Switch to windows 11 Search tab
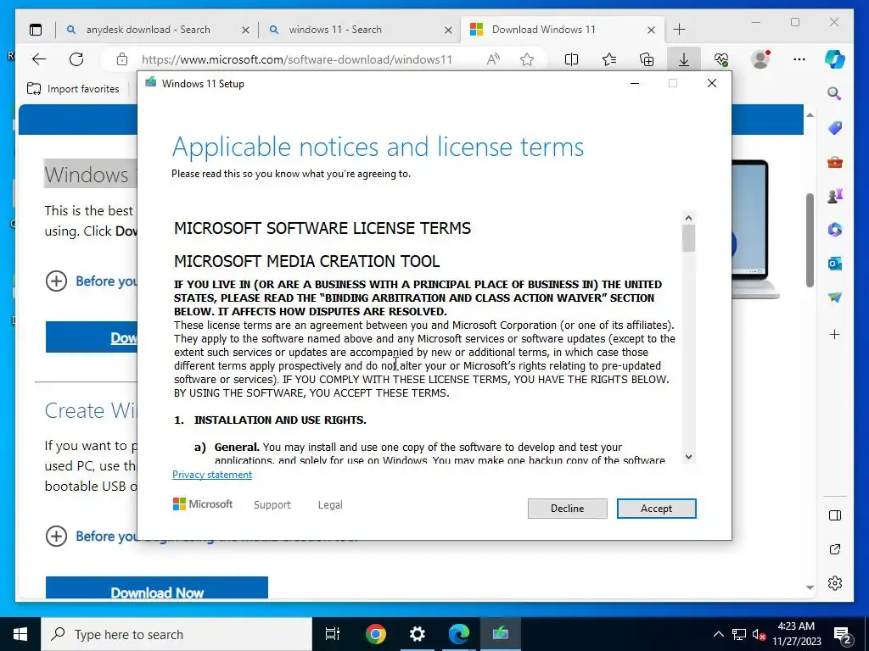869x651 pixels. (334, 30)
